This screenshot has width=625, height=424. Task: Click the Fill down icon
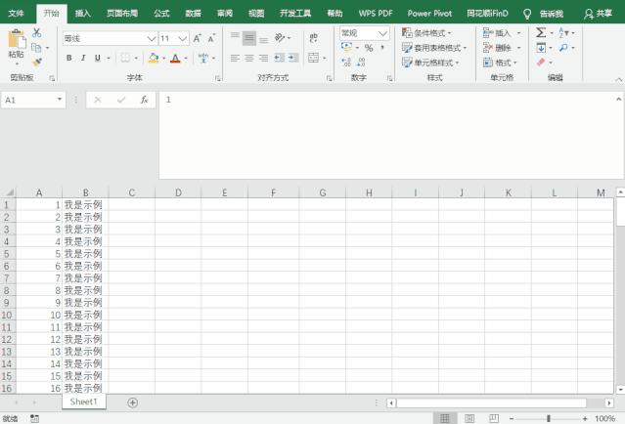coord(541,48)
